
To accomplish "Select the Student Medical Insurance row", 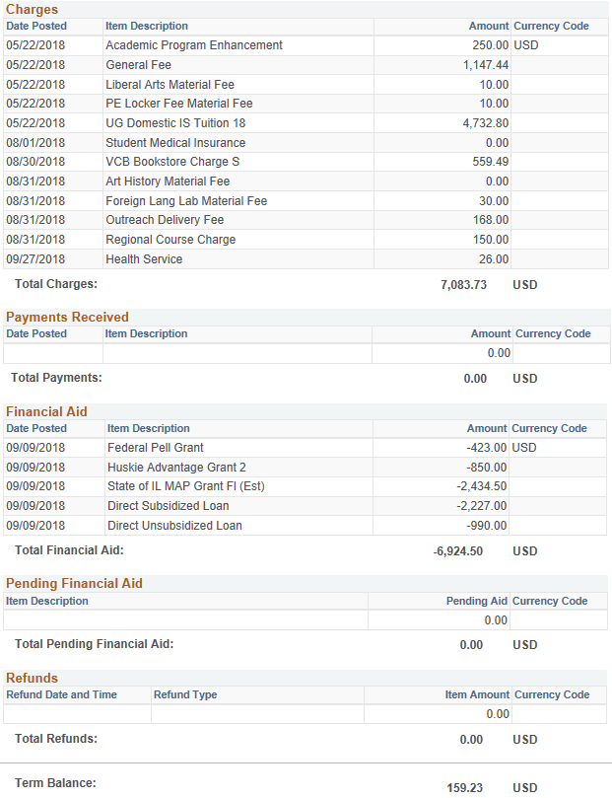I will (175, 143).
